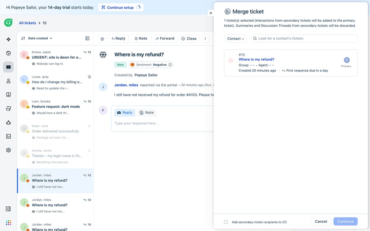This screenshot has width=370, height=231.
Task: Click the Reply toolbar button
Action: [x=119, y=39]
